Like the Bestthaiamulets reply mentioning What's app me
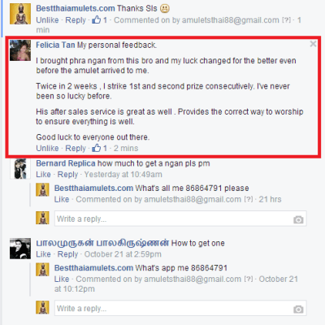 point(62,279)
